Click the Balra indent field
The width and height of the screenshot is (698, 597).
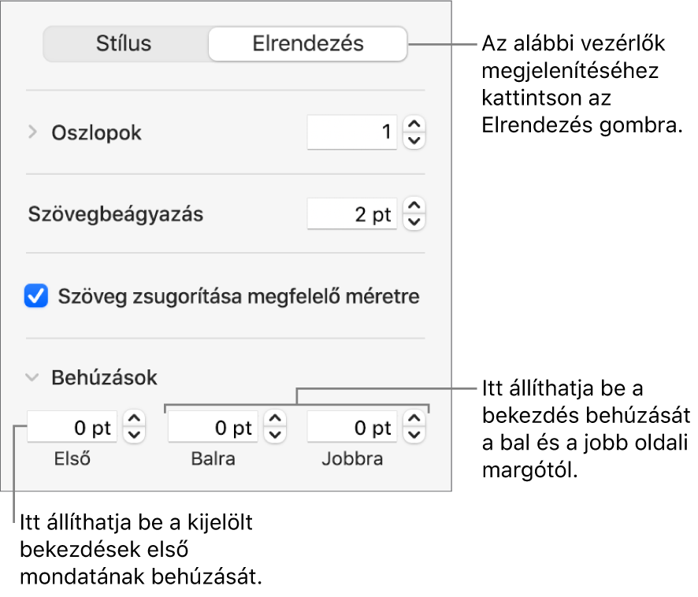pos(213,428)
